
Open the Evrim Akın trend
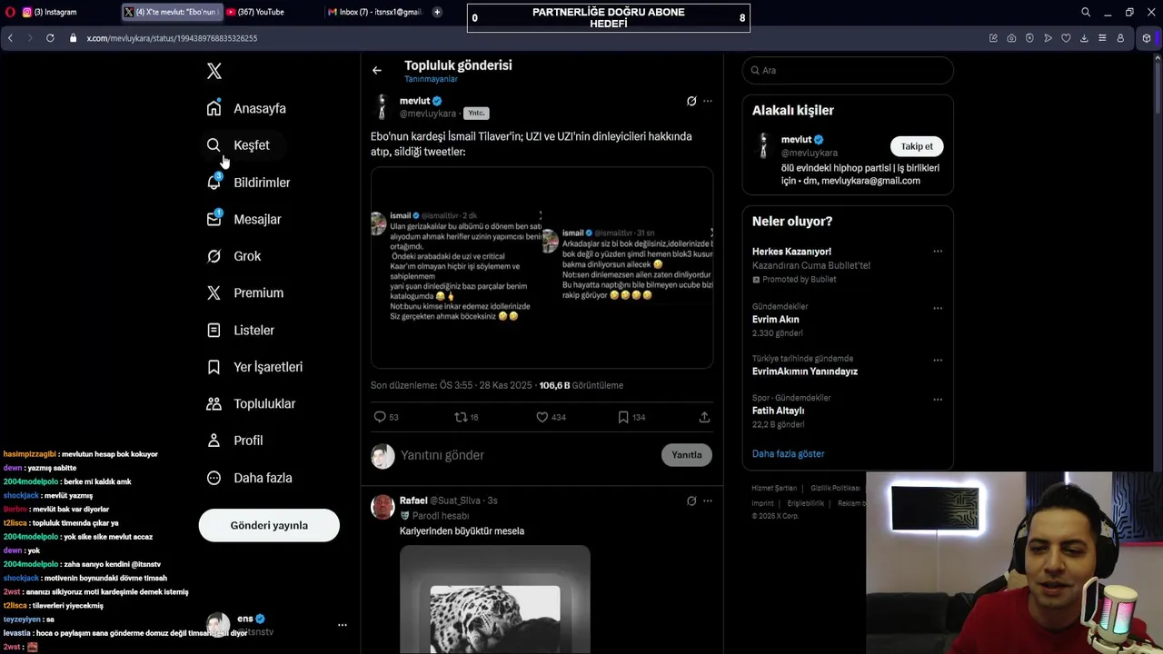pyautogui.click(x=776, y=320)
